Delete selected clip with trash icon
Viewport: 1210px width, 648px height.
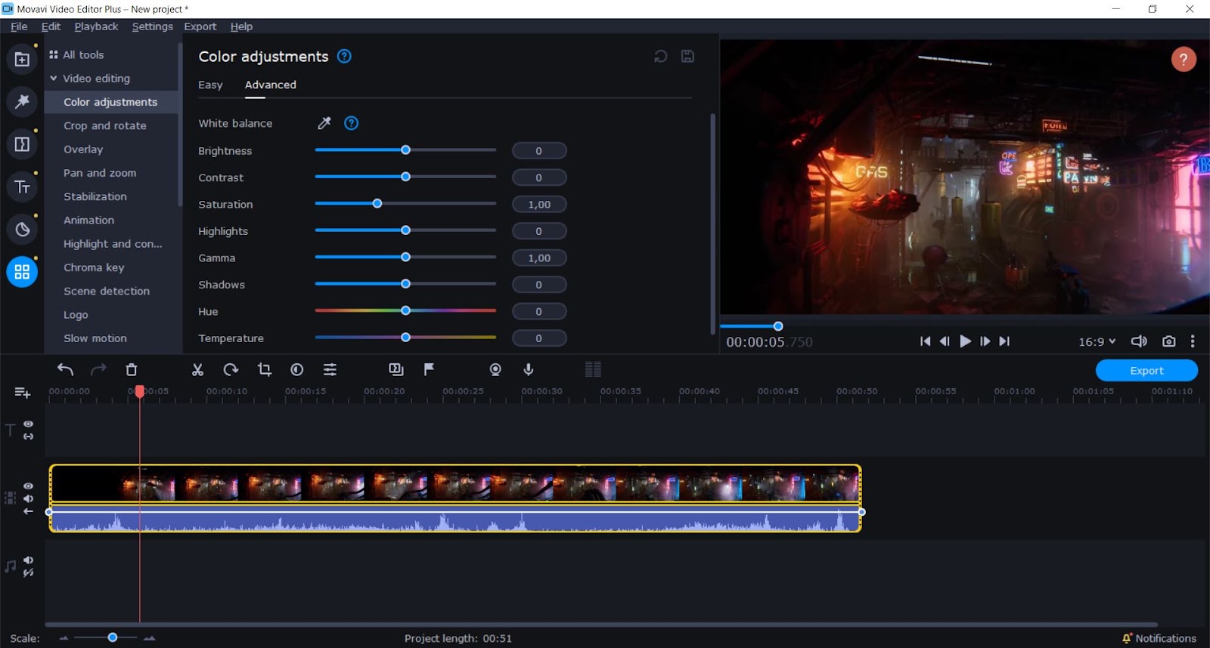tap(132, 369)
